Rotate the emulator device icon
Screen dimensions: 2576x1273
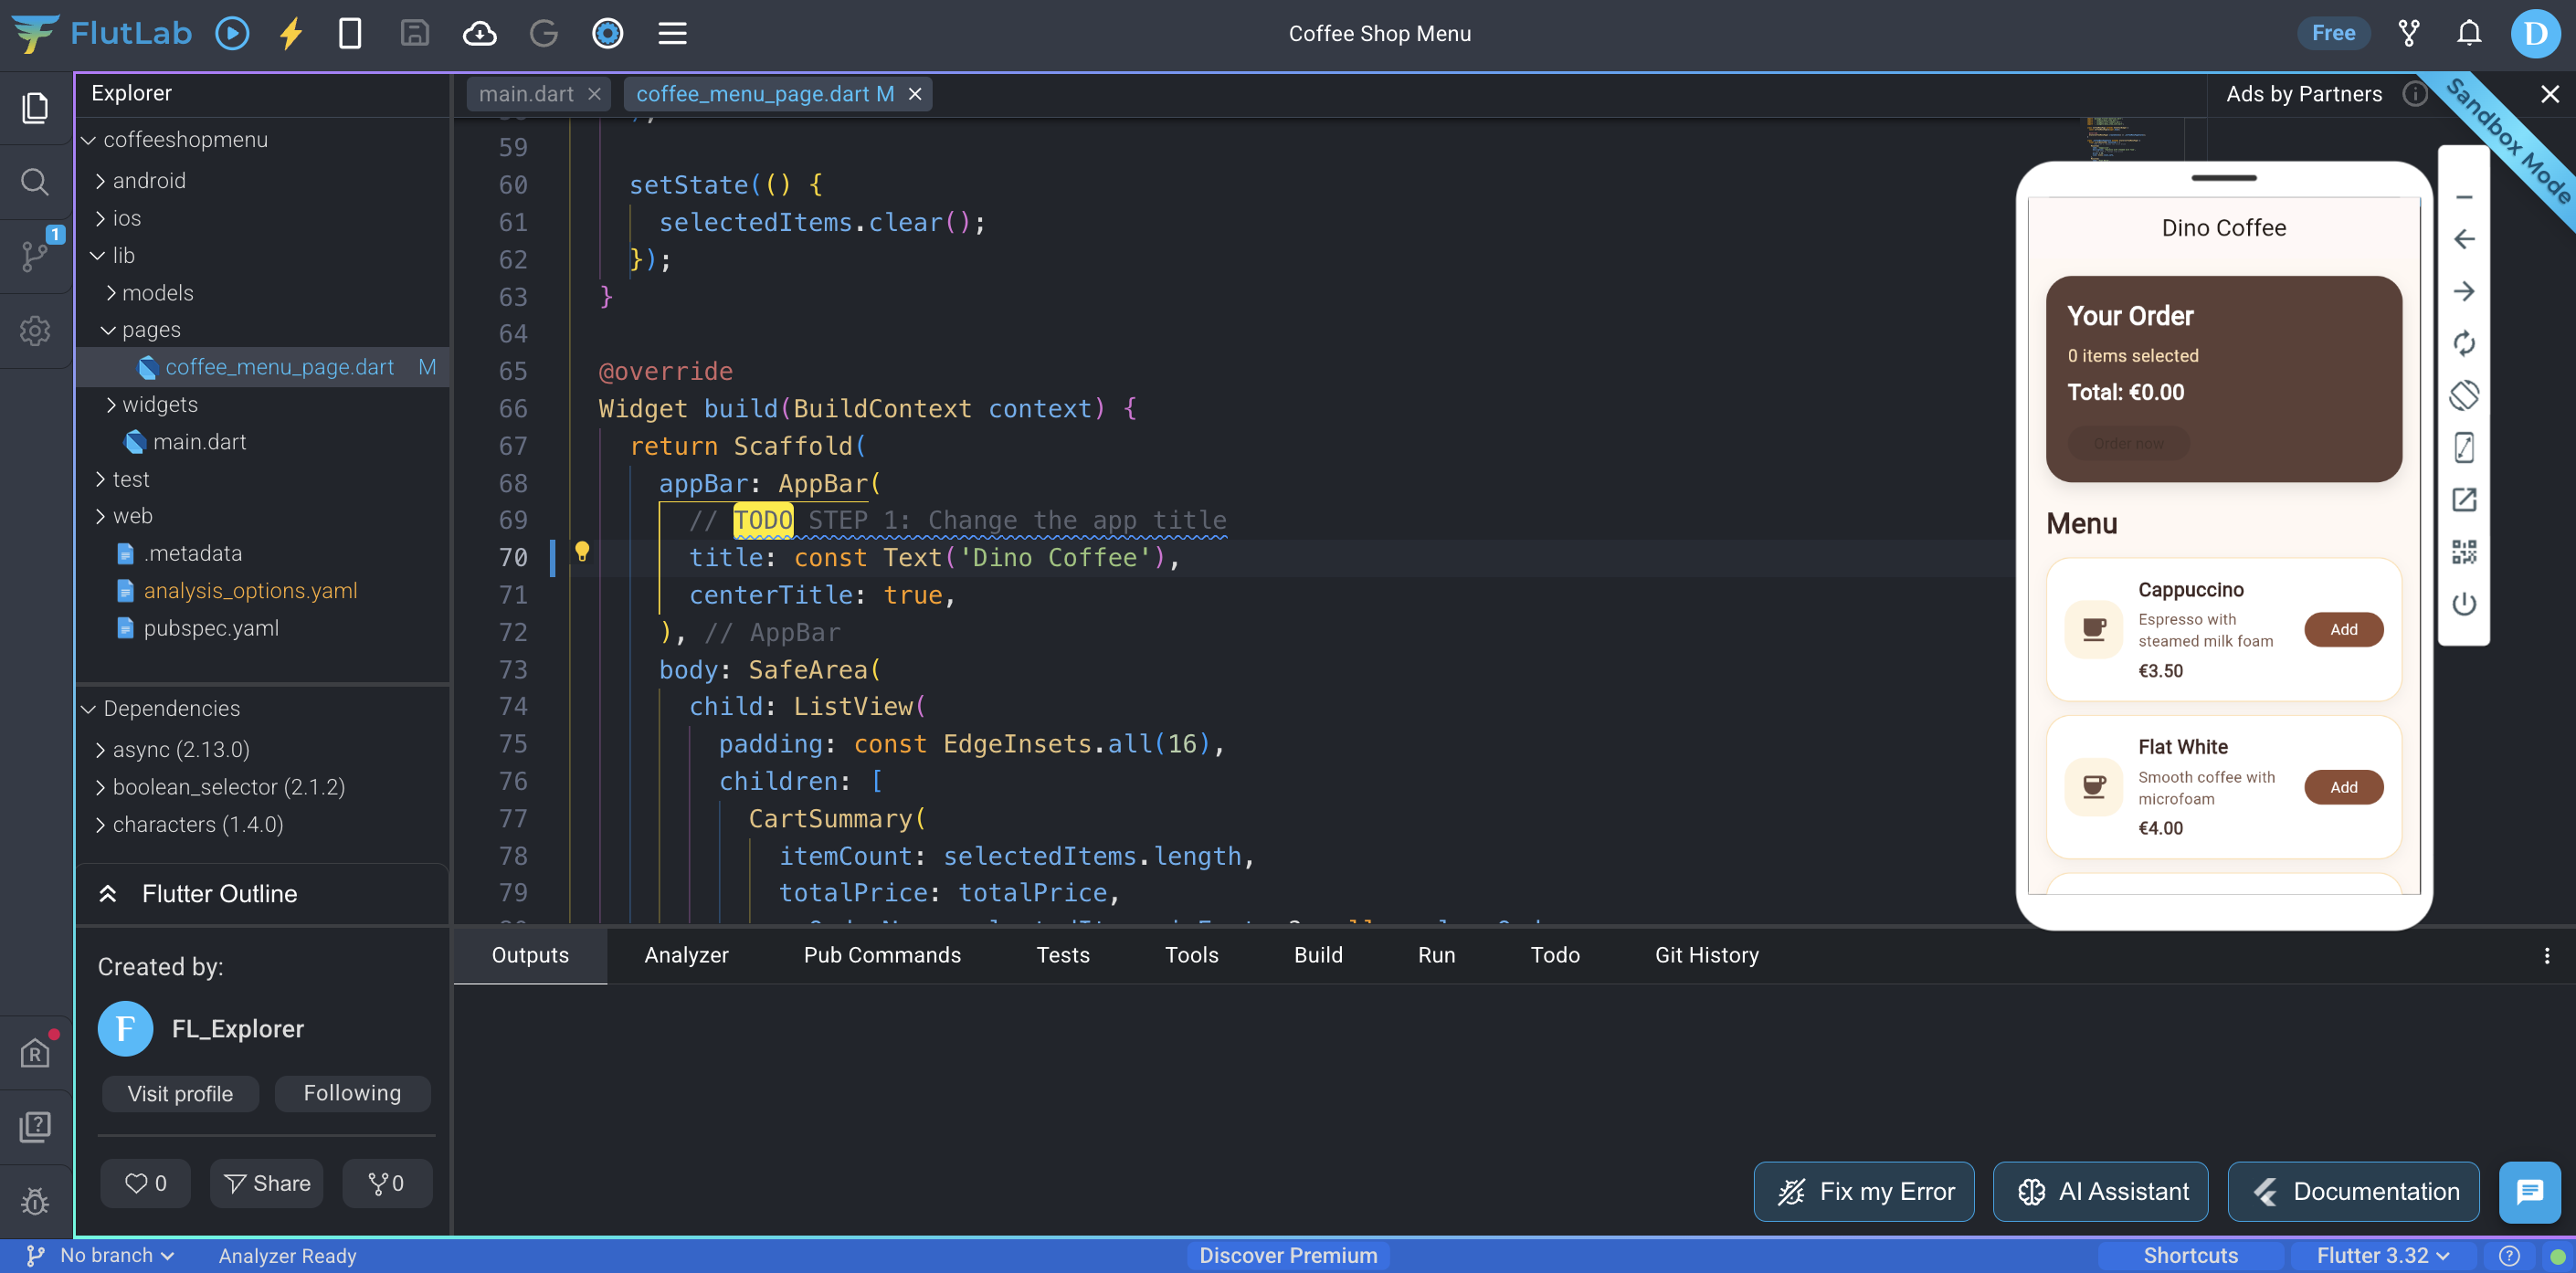[x=2464, y=395]
